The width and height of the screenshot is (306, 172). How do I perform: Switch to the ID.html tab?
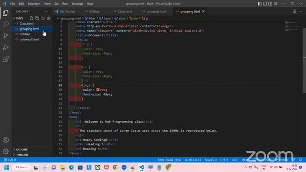click(x=95, y=11)
